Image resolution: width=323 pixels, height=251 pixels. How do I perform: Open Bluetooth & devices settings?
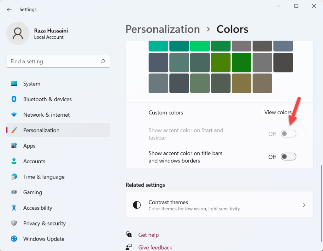pos(47,99)
